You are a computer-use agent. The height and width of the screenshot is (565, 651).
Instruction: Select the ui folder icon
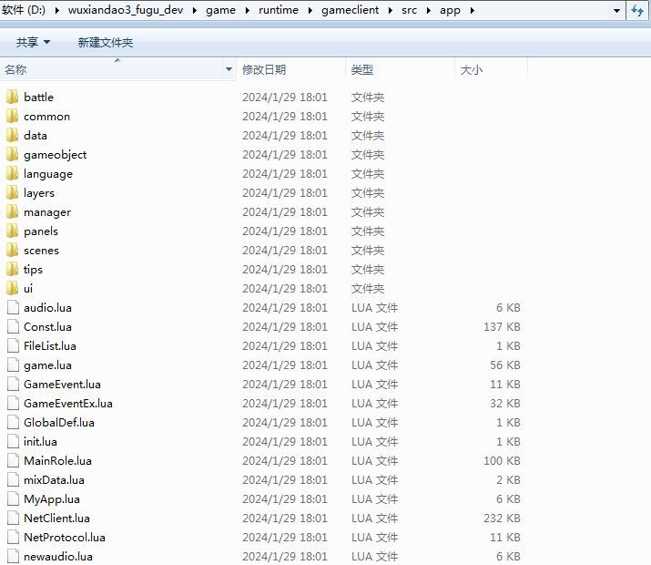pos(12,288)
